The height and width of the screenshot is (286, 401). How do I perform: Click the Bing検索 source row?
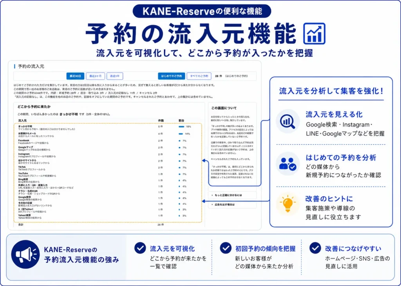108,180
